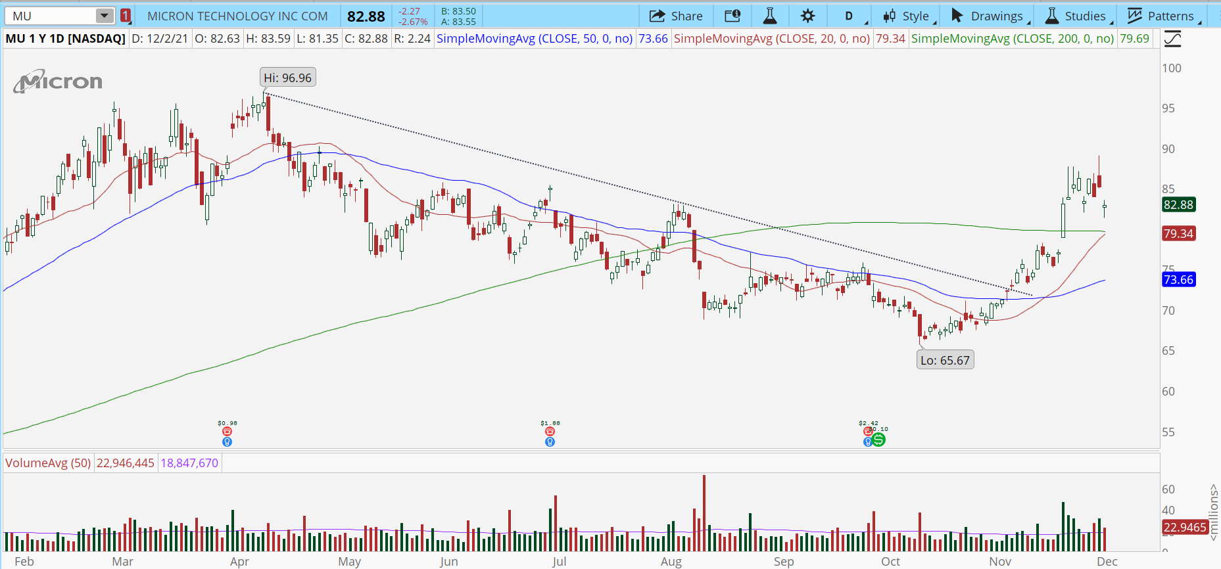Viewport: 1221px width, 569px height.
Task: Click the July earnings phone icon
Action: [x=550, y=432]
